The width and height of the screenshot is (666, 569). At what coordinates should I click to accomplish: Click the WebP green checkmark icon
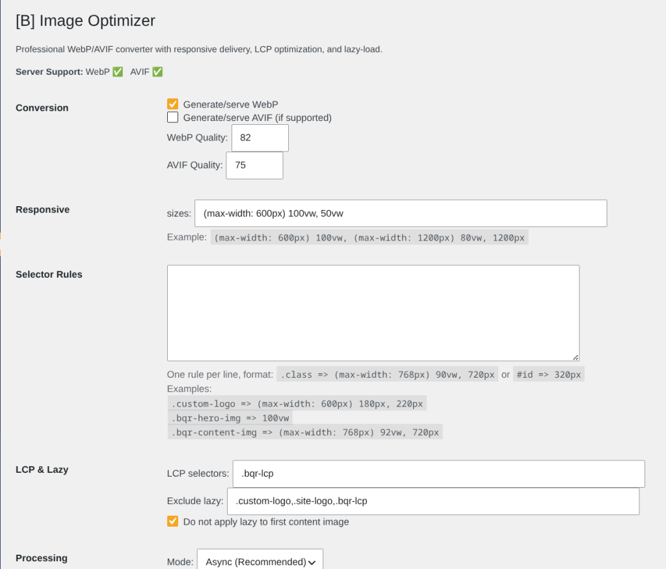(118, 72)
